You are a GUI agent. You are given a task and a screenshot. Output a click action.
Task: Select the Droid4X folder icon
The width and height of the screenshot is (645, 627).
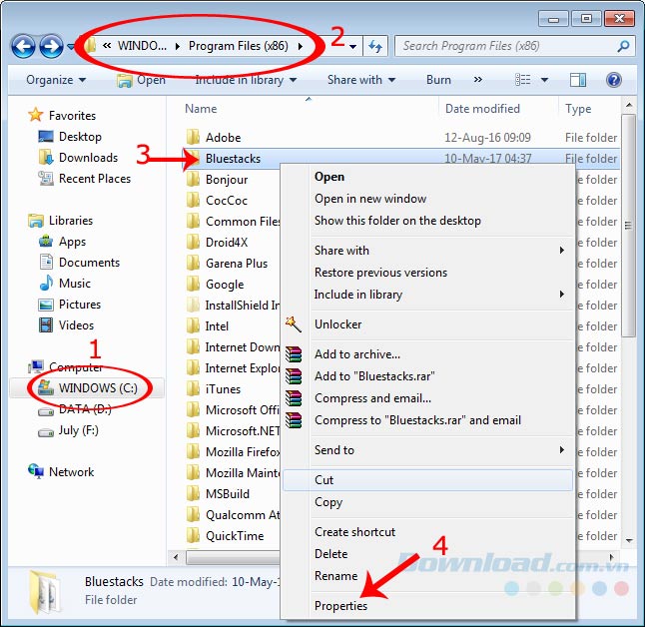click(x=193, y=243)
